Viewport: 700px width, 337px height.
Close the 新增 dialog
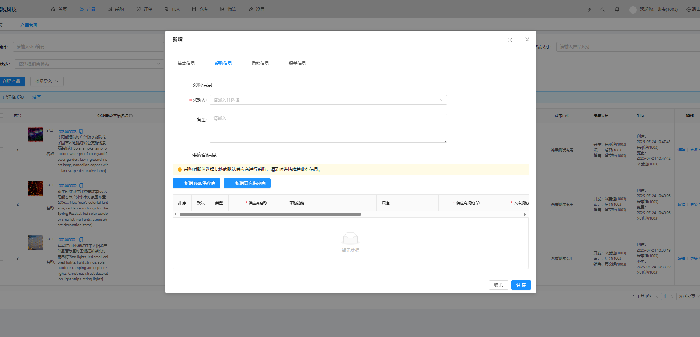coord(527,40)
